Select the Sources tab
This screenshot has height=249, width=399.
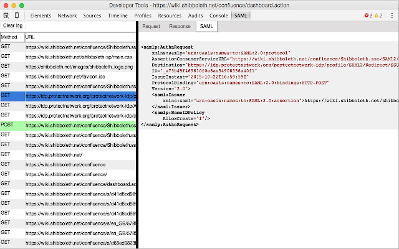coord(92,14)
